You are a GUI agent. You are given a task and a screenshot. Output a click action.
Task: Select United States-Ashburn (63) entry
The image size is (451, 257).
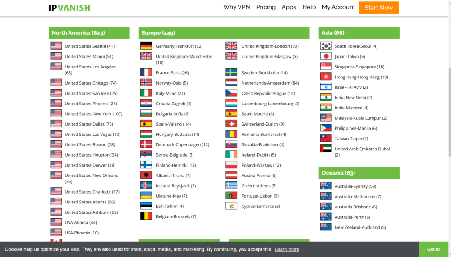(x=91, y=212)
